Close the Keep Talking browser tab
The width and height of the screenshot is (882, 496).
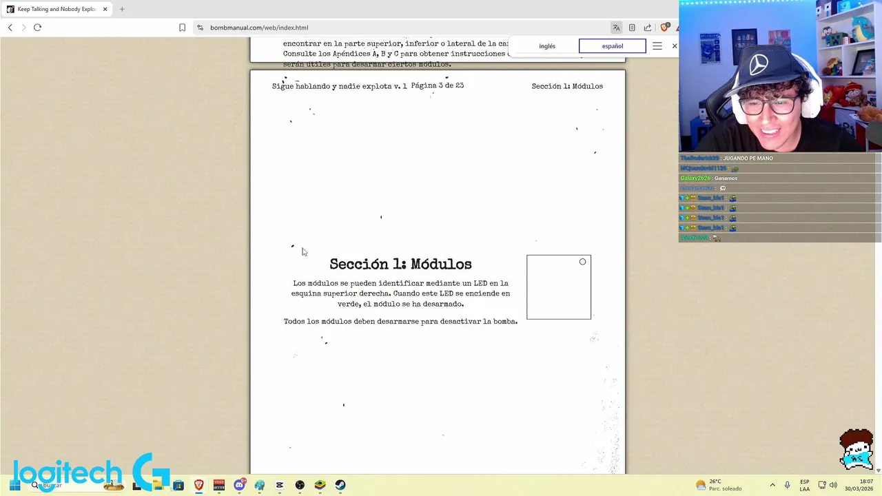[105, 9]
